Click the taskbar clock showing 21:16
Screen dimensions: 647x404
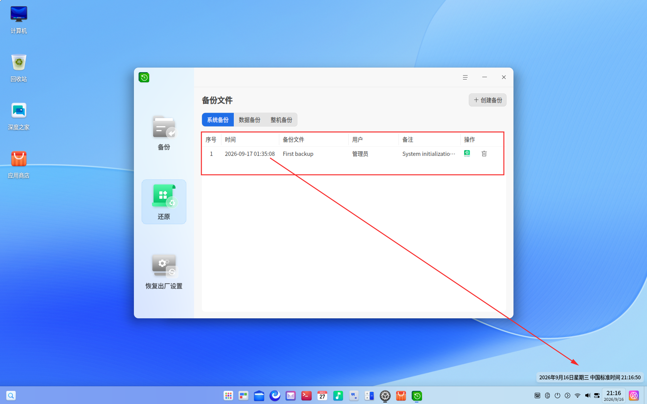(614, 396)
